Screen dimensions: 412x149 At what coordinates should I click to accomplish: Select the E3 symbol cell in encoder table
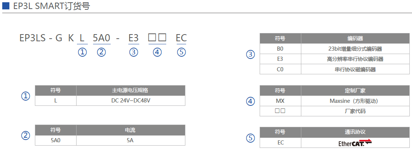pyautogui.click(x=280, y=59)
